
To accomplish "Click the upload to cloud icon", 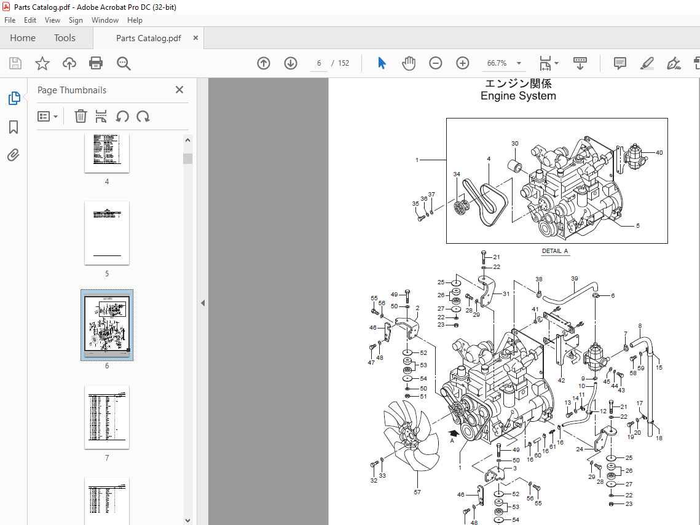I will click(69, 63).
